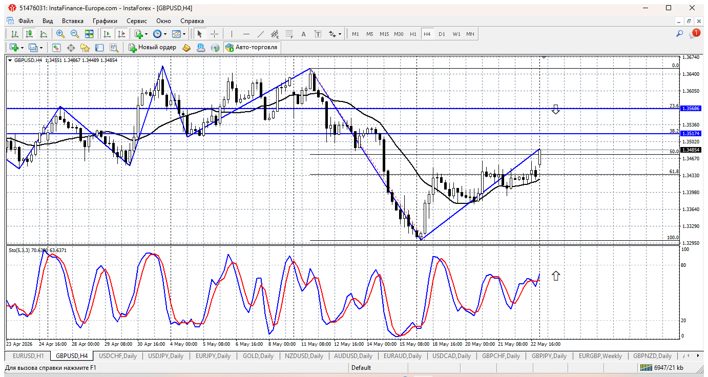
Task: Switch chart to bar chart type
Action: [15, 34]
